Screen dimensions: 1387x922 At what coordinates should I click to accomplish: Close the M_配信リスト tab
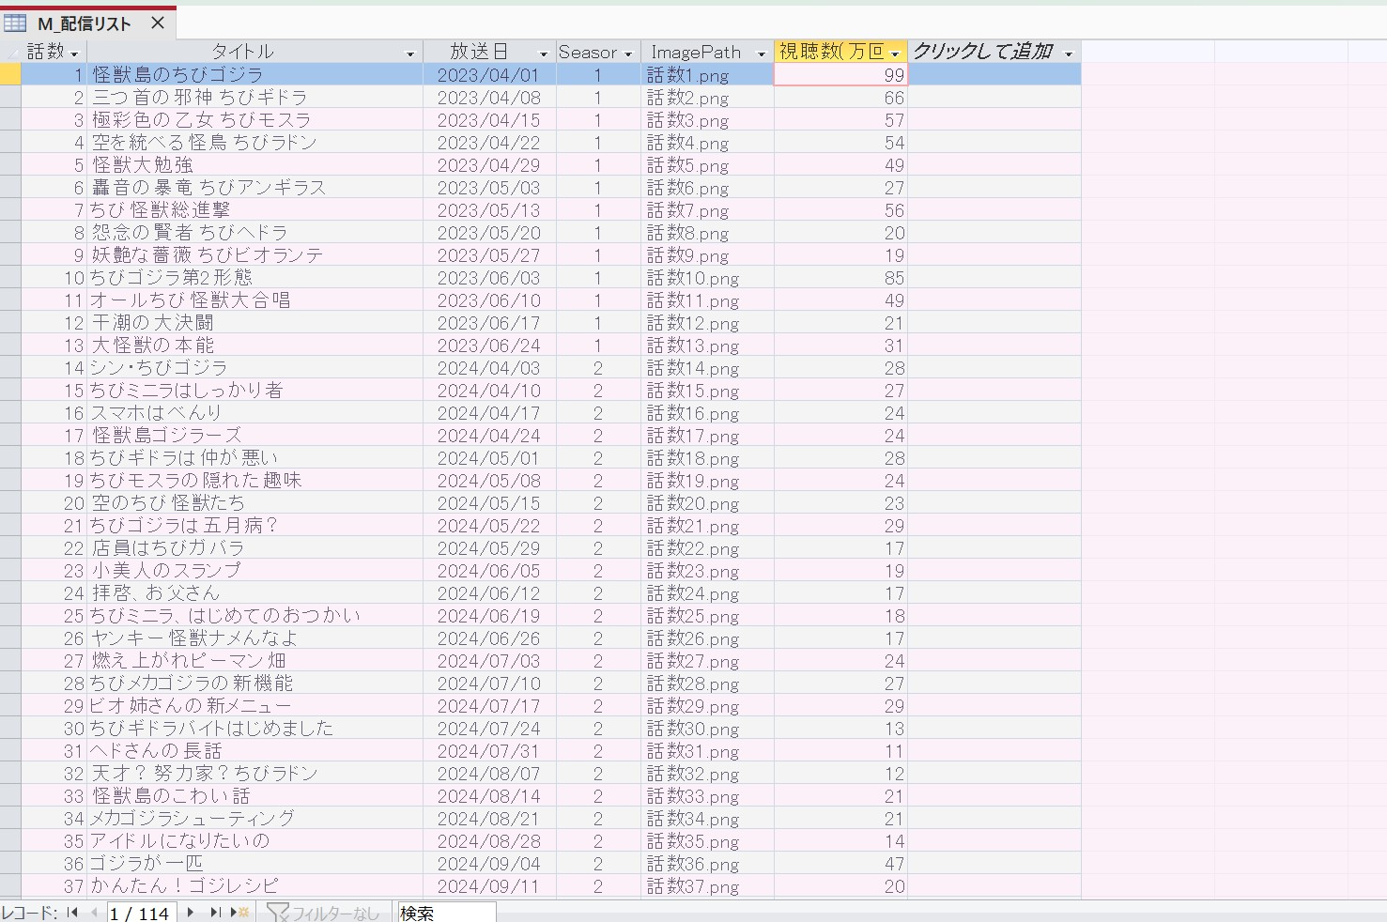click(158, 23)
